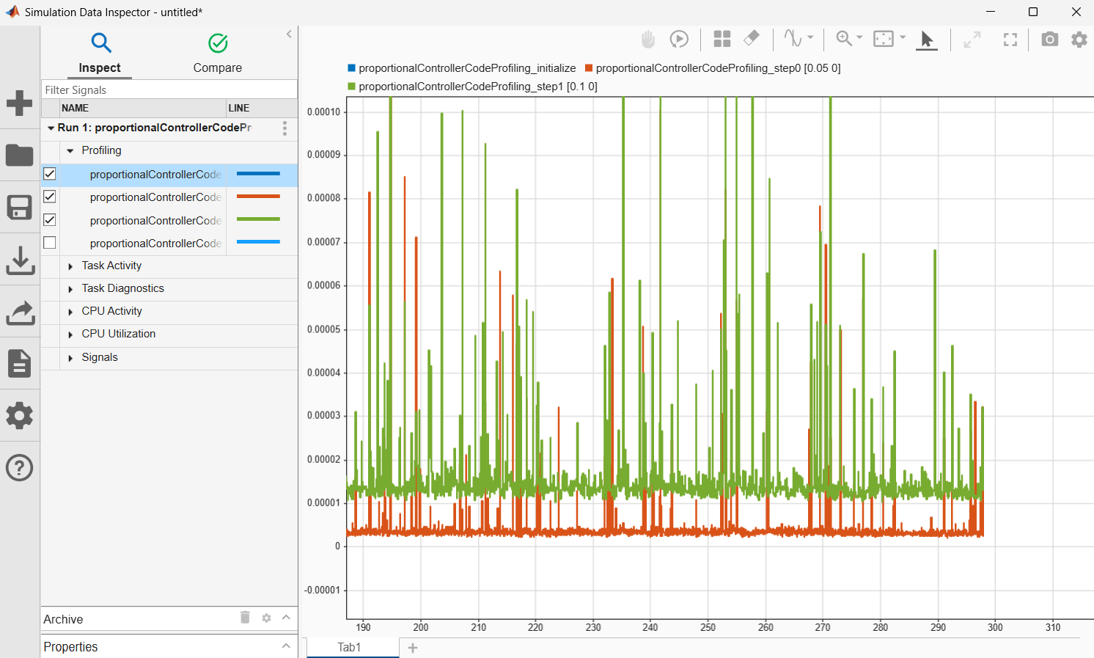Open the visualization curve dropdown arrow
Viewport: 1094px width, 658px height.
tap(810, 37)
